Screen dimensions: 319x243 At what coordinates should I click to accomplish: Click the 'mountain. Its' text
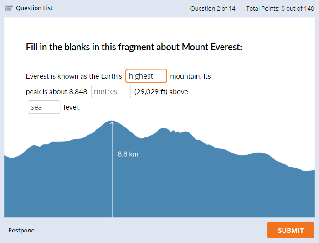[x=190, y=76]
